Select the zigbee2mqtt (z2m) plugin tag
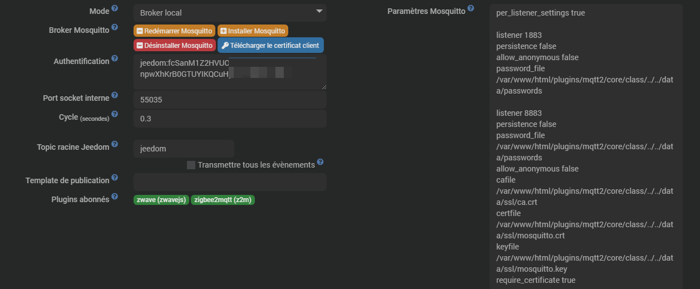700x289 pixels. pyautogui.click(x=223, y=200)
